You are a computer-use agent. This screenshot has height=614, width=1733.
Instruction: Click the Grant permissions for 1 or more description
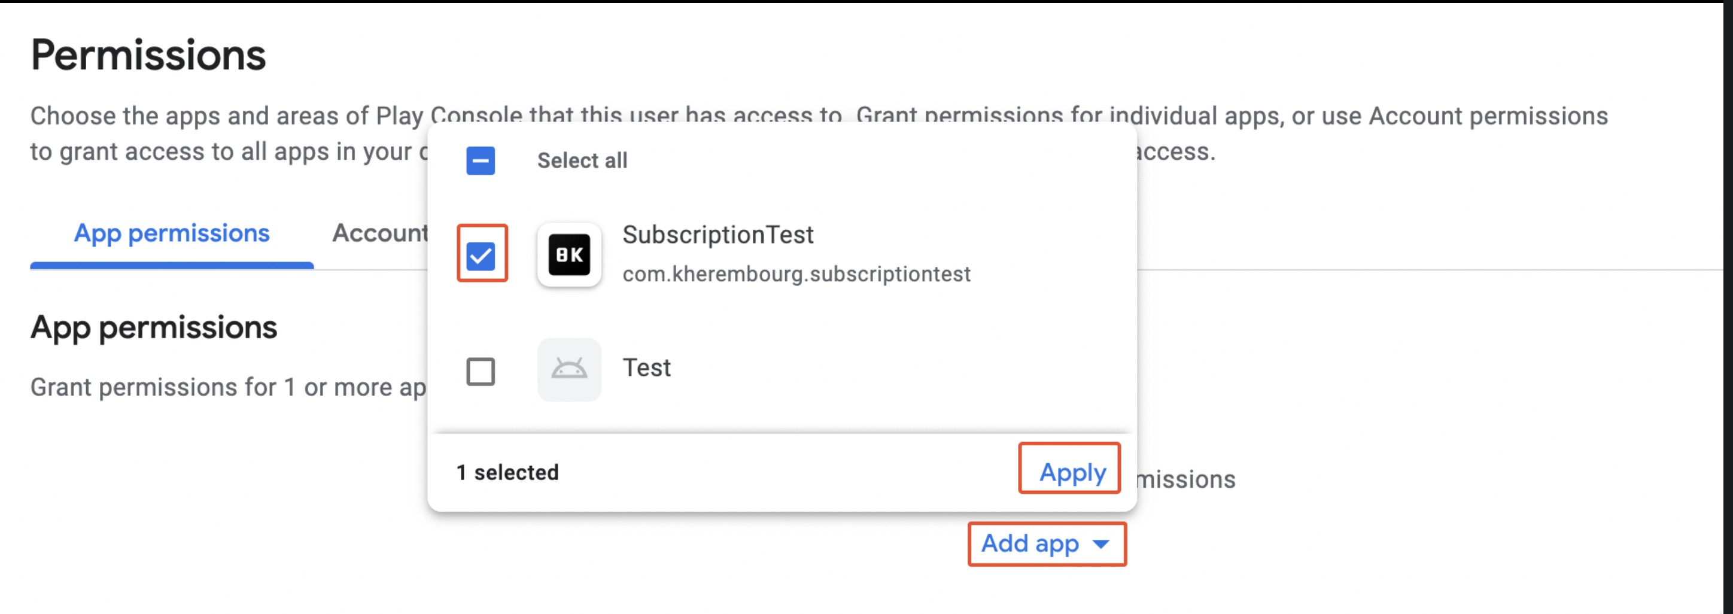tap(228, 387)
